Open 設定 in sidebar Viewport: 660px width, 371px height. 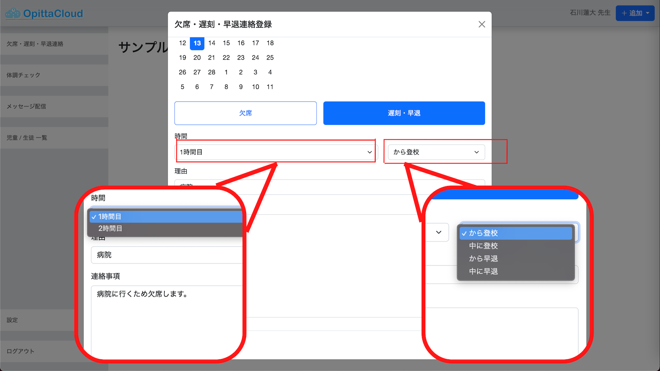[37, 320]
